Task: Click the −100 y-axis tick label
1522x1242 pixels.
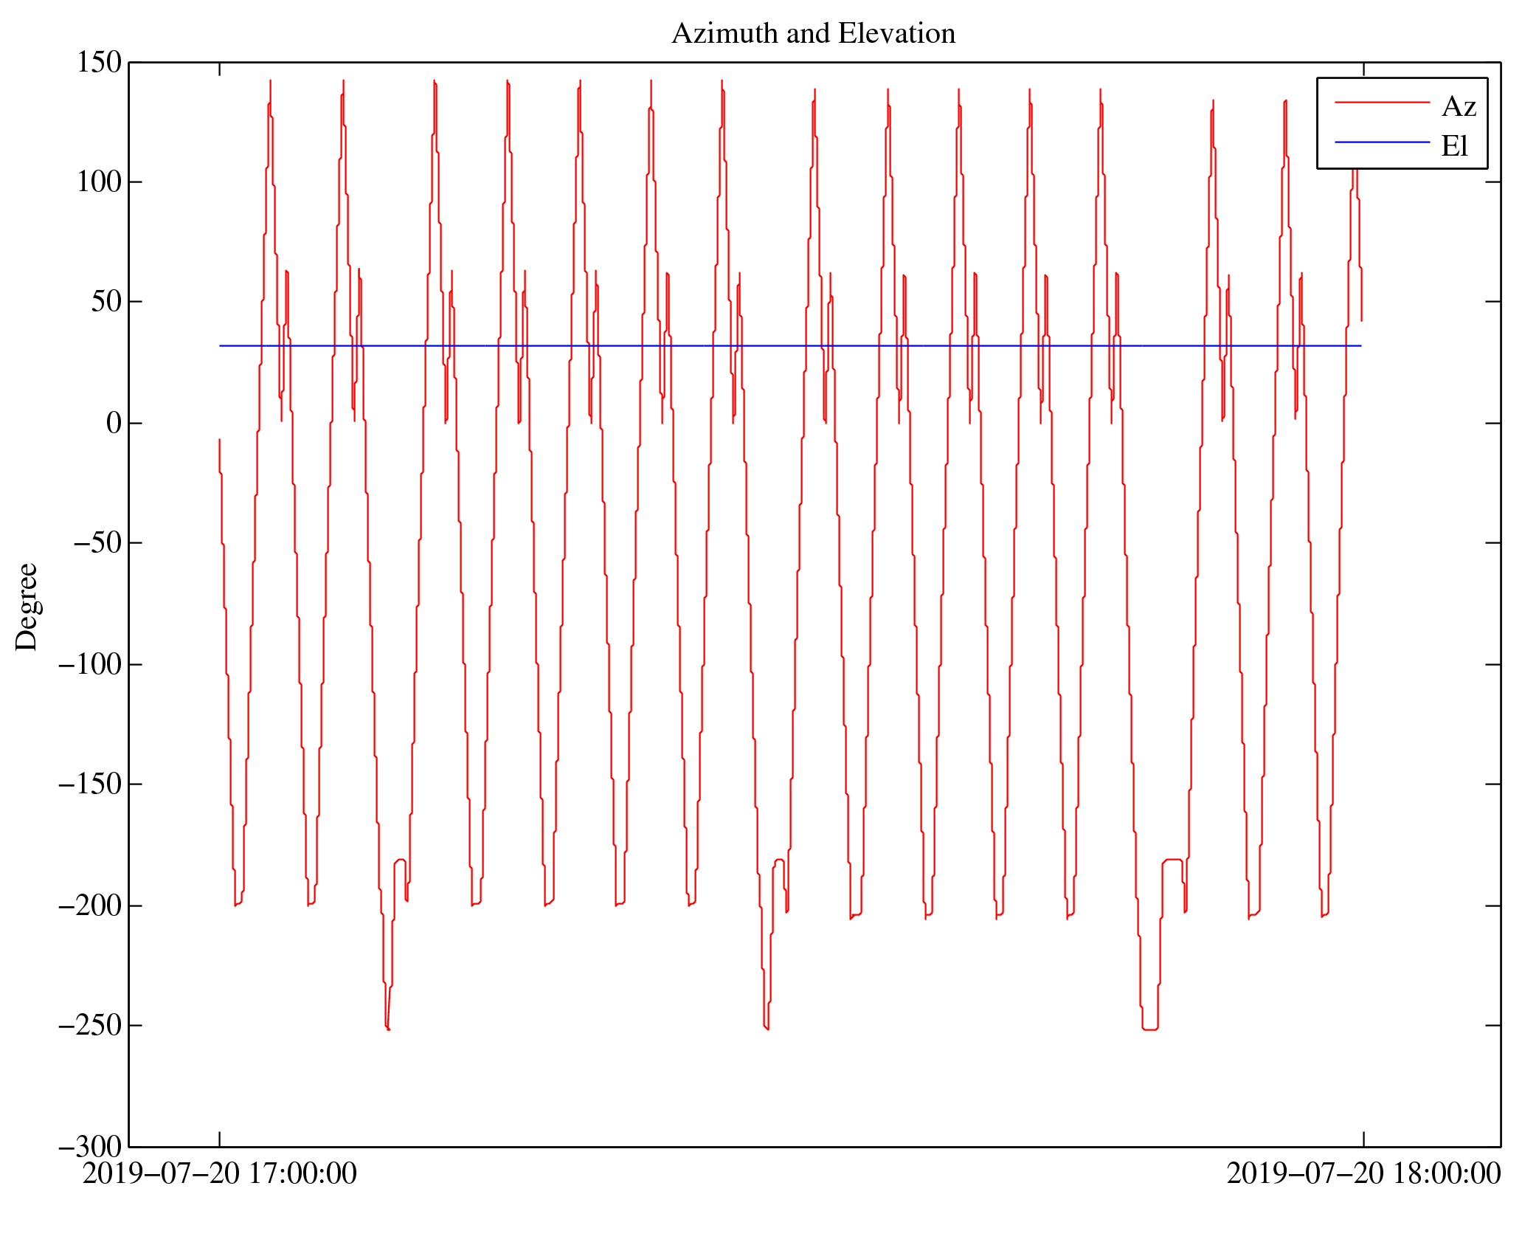Action: [x=89, y=664]
